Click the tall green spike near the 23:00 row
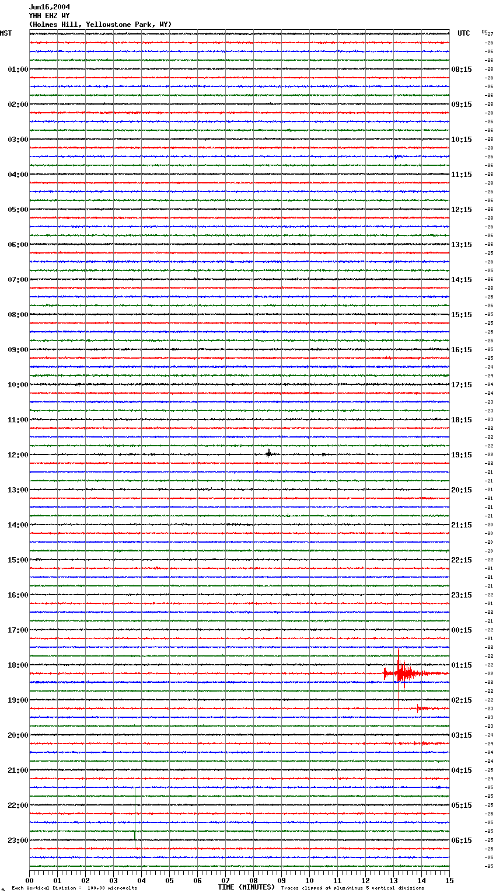 pos(135,818)
